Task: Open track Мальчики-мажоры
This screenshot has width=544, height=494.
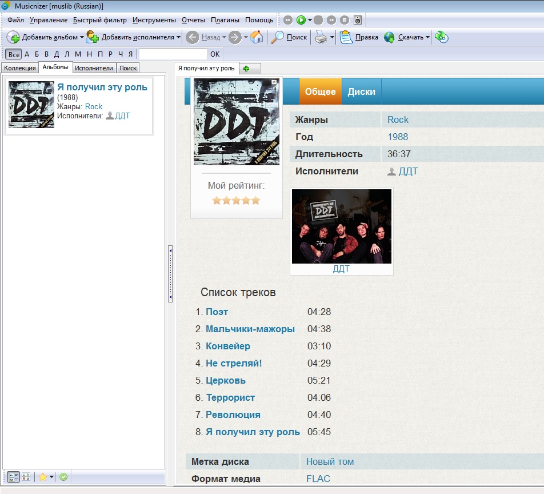Action: [250, 329]
